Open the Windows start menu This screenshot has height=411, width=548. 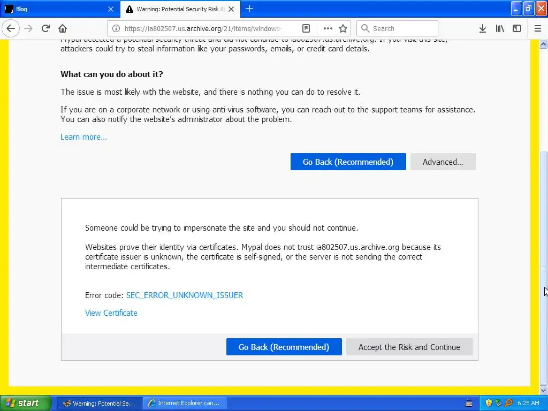25,403
